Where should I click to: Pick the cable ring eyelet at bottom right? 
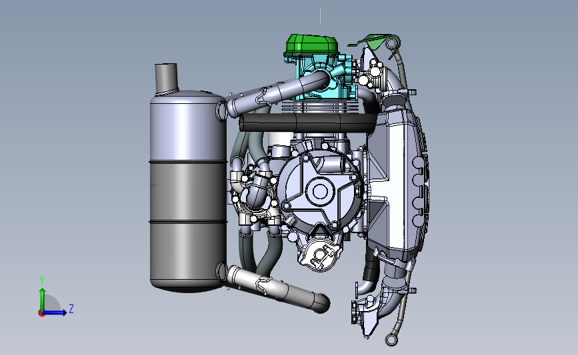[x=391, y=340]
